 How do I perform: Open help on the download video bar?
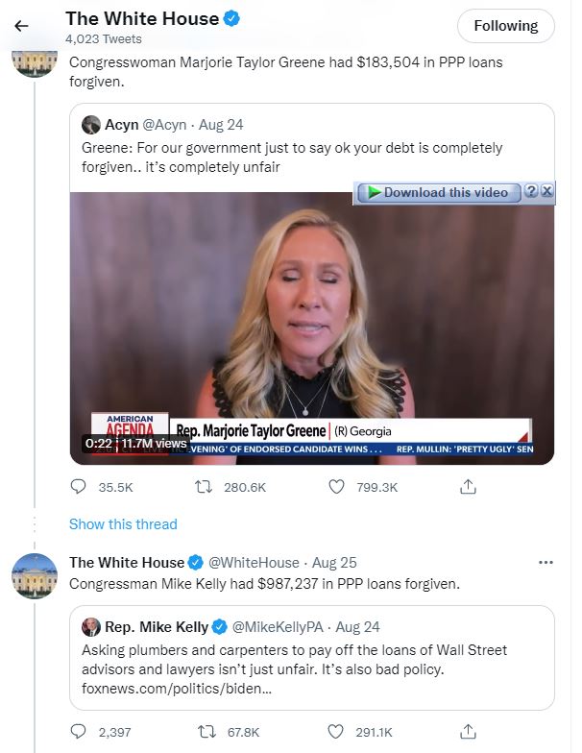pyautogui.click(x=531, y=191)
